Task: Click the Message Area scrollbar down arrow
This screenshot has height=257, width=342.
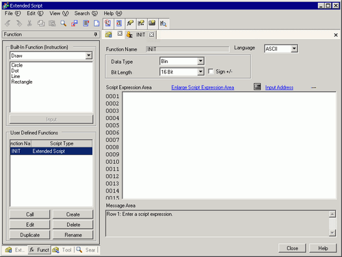Action: [332, 233]
